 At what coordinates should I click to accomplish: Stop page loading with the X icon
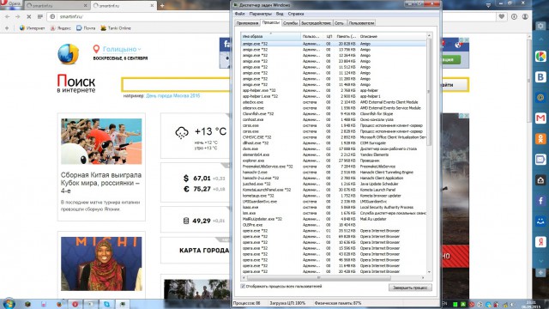(28, 16)
